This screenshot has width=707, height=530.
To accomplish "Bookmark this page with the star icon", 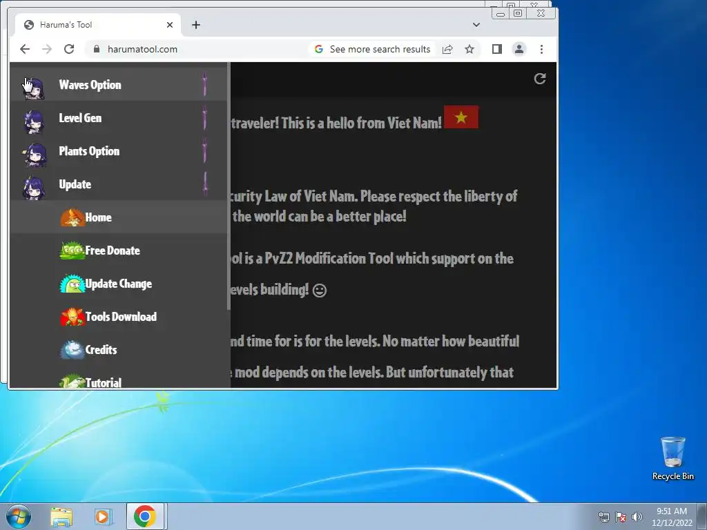I will pos(469,49).
